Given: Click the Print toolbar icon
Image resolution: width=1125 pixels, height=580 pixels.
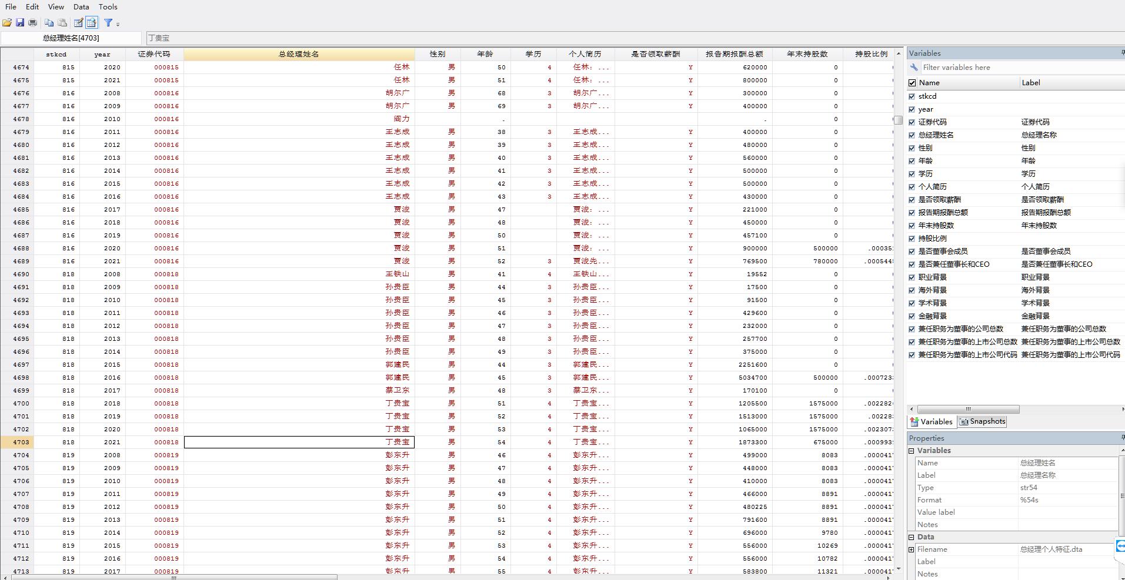Looking at the screenshot, I should pos(32,22).
